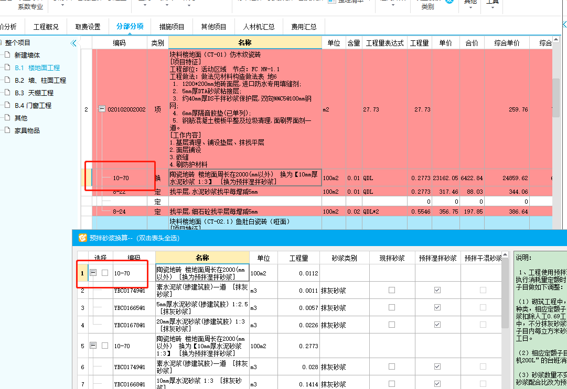Click 综合单价 column header
The height and width of the screenshot is (389, 567).
507,43
